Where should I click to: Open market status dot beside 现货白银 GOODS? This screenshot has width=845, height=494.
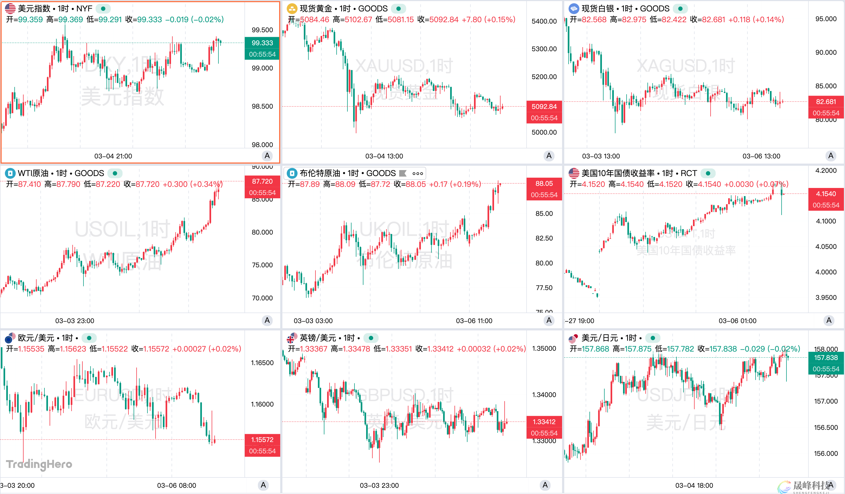click(680, 8)
